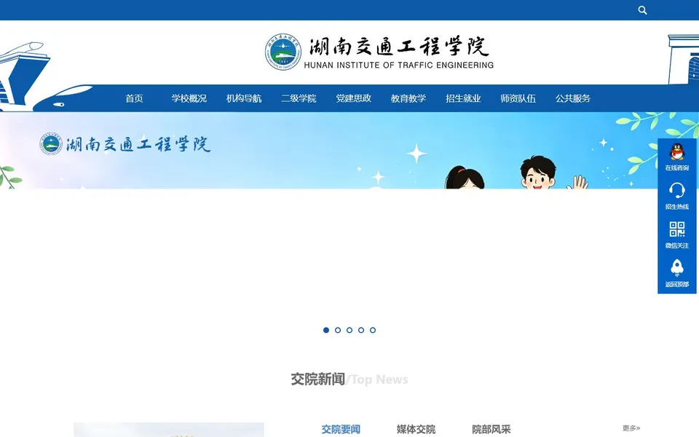Show the WeChat QR code icon
This screenshot has height=437, width=699.
[676, 229]
